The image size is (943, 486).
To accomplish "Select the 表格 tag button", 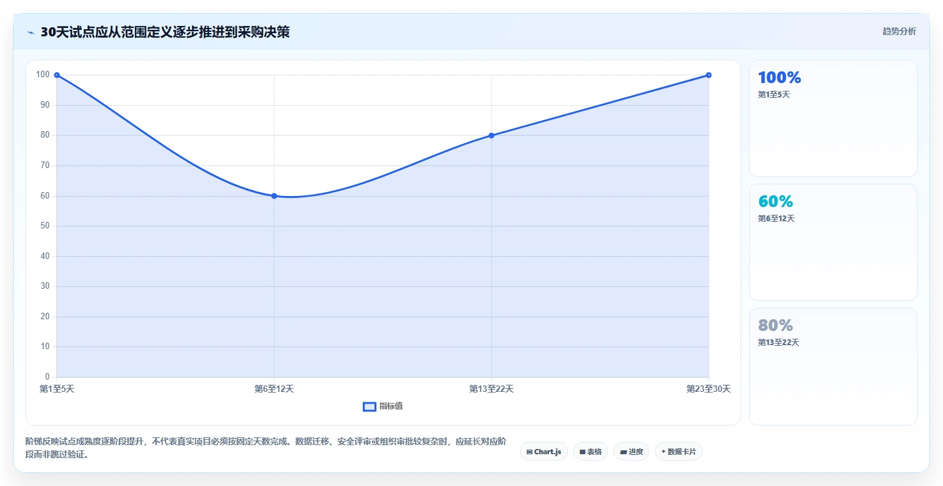I will pos(591,452).
